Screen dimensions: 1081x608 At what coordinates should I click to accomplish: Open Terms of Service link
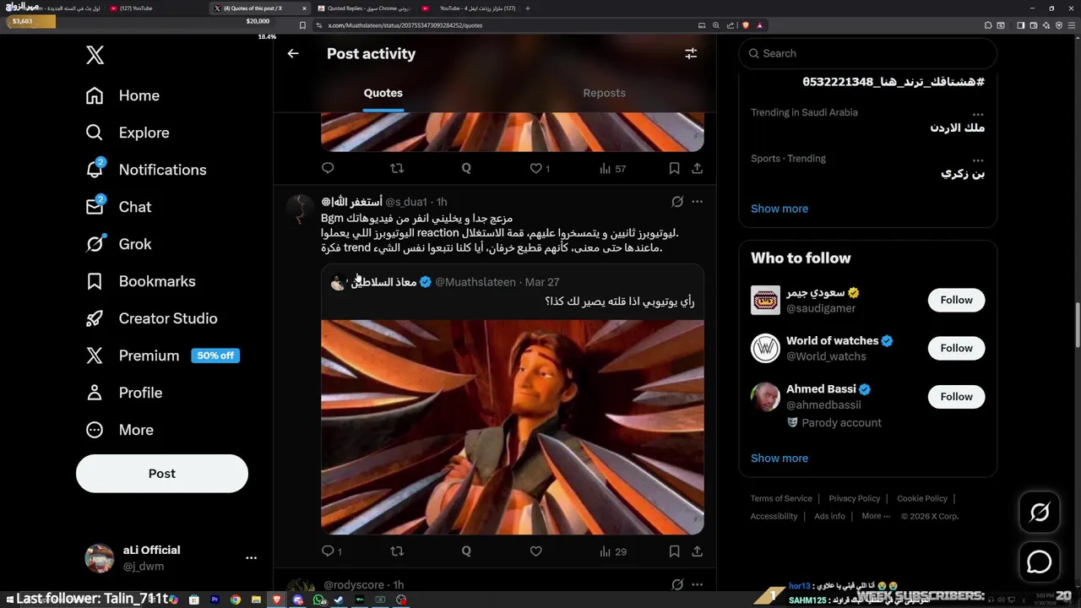pyautogui.click(x=781, y=498)
